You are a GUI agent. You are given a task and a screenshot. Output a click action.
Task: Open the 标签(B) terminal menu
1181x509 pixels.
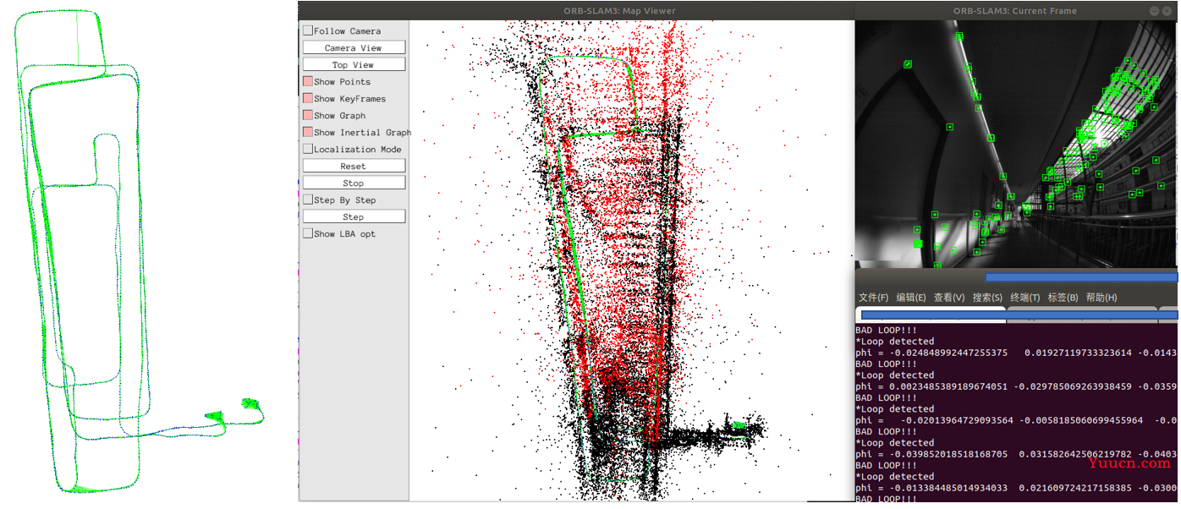click(1063, 298)
